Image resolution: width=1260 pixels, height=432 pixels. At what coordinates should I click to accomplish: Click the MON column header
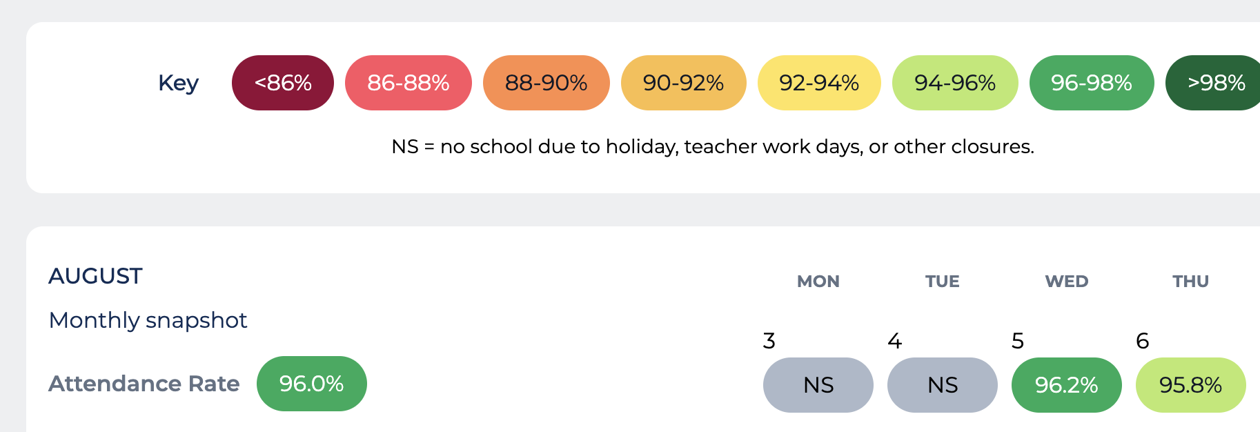(818, 282)
